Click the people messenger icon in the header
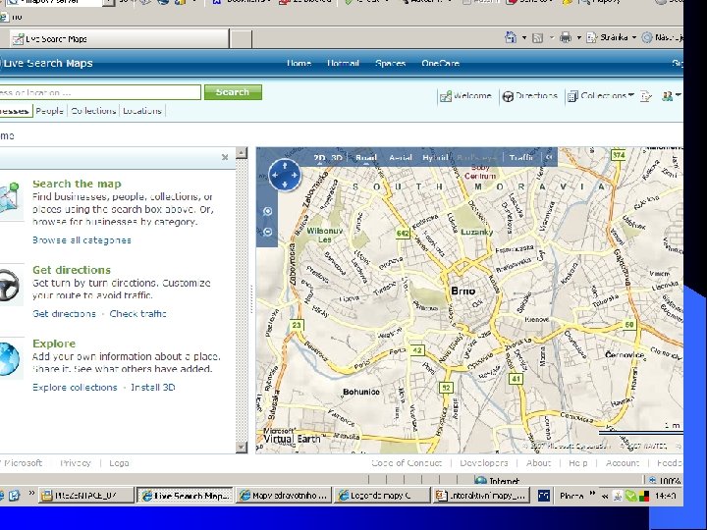 pyautogui.click(x=668, y=96)
